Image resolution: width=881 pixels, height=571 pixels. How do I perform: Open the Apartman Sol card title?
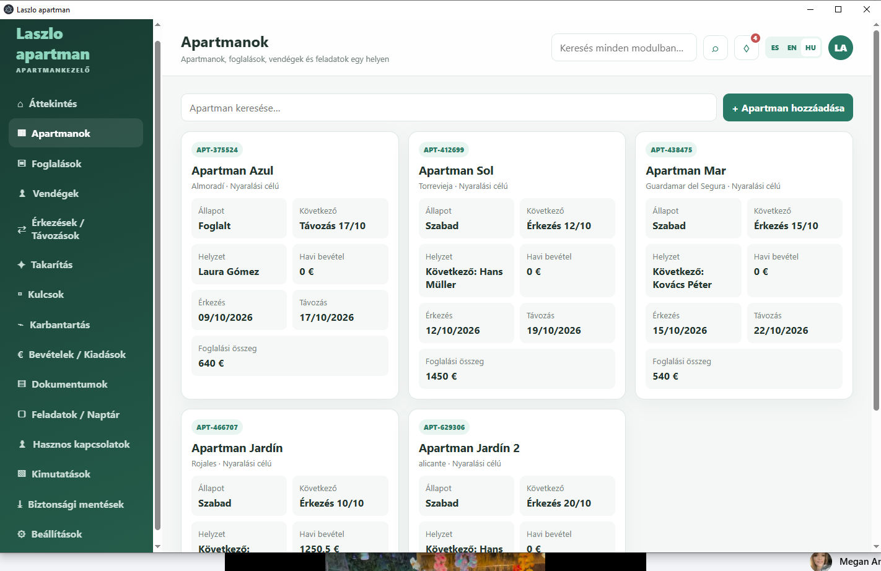(456, 171)
